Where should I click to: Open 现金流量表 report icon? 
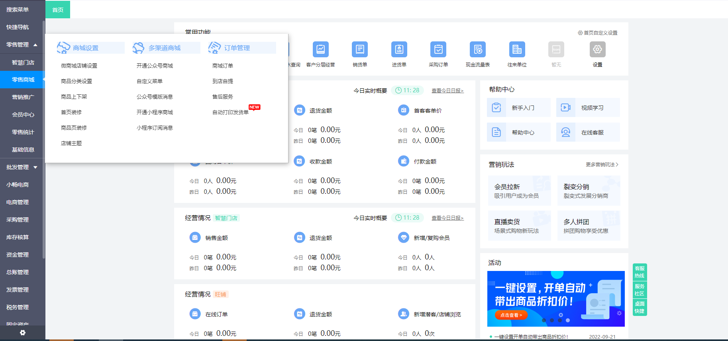477,50
